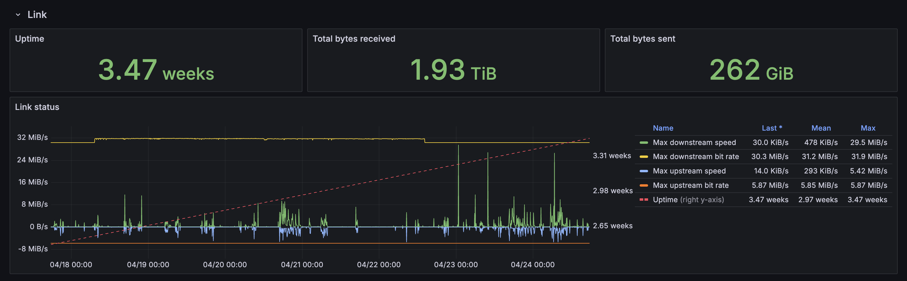Image resolution: width=907 pixels, height=281 pixels.
Task: Click the Link row title
Action: coord(37,15)
